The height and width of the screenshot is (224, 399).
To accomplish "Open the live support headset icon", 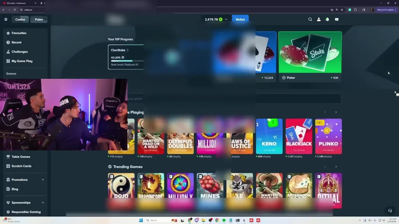I will click(x=390, y=211).
